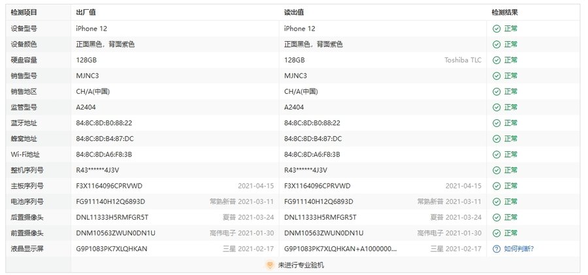
Task: Click factory rear camera serial DNL11333H5RMFGR5T
Action: click(x=112, y=218)
